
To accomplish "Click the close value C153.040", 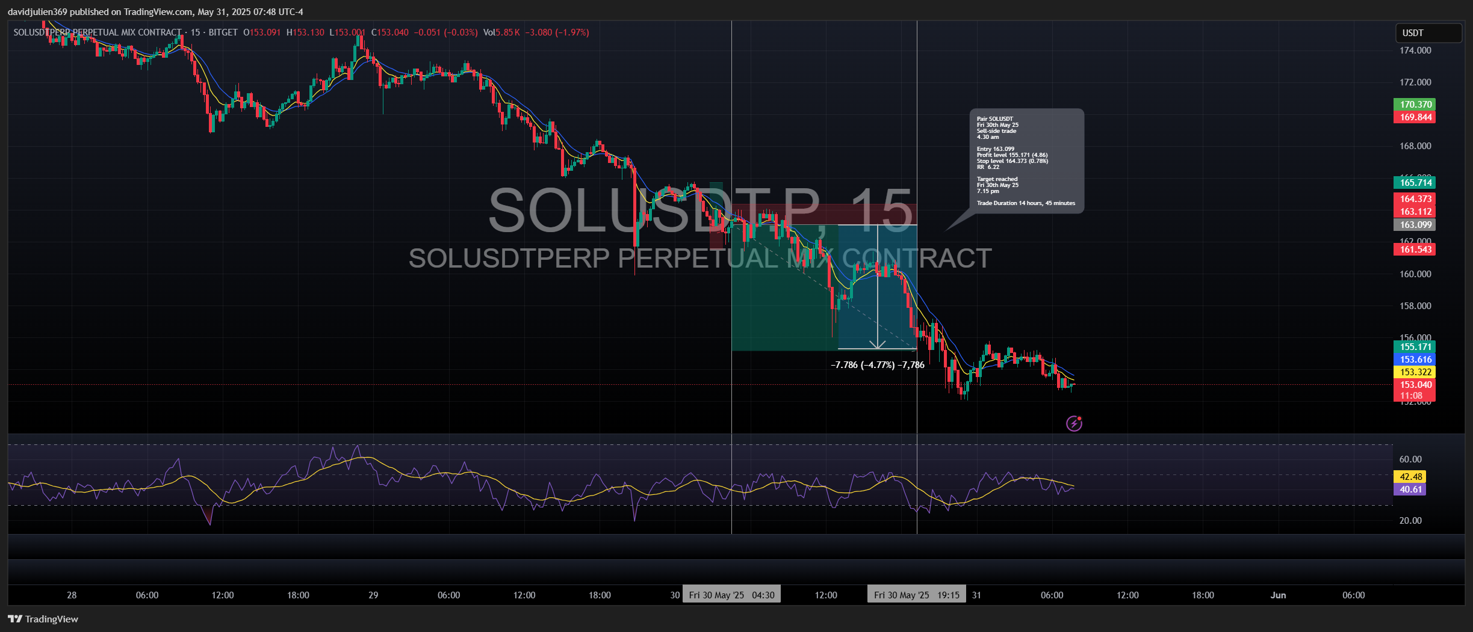I will coord(390,32).
